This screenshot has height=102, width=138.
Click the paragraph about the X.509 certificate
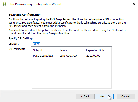pyautogui.click(x=67, y=23)
